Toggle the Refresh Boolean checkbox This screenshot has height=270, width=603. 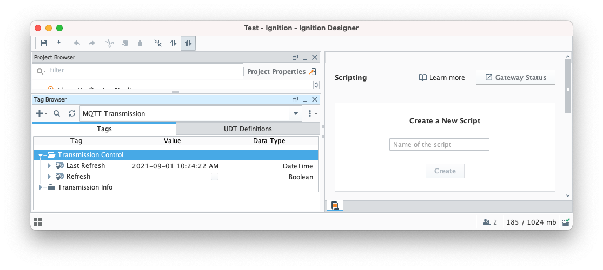(x=215, y=177)
